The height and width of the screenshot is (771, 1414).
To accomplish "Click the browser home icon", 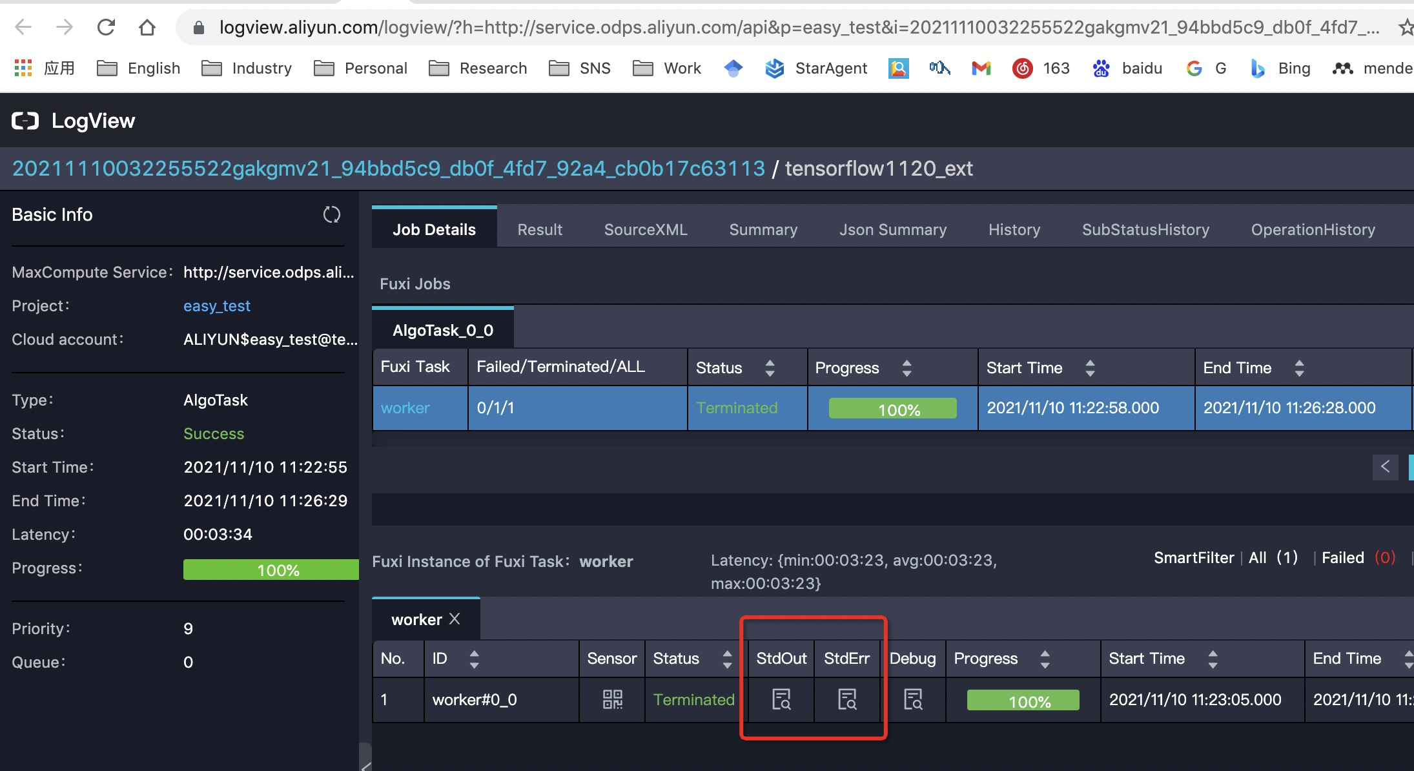I will pos(147,27).
